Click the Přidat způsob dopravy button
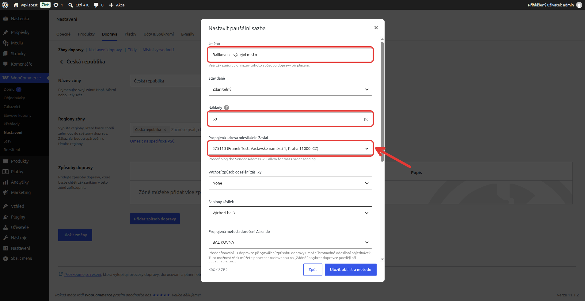This screenshot has width=585, height=301. (x=155, y=219)
